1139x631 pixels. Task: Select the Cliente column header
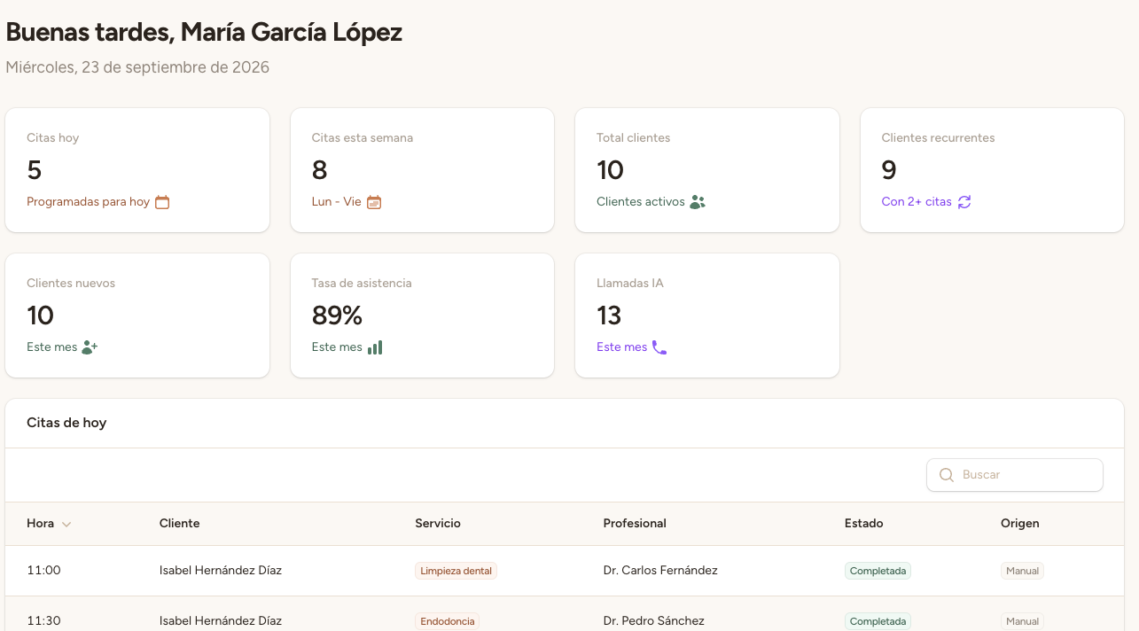coord(180,524)
